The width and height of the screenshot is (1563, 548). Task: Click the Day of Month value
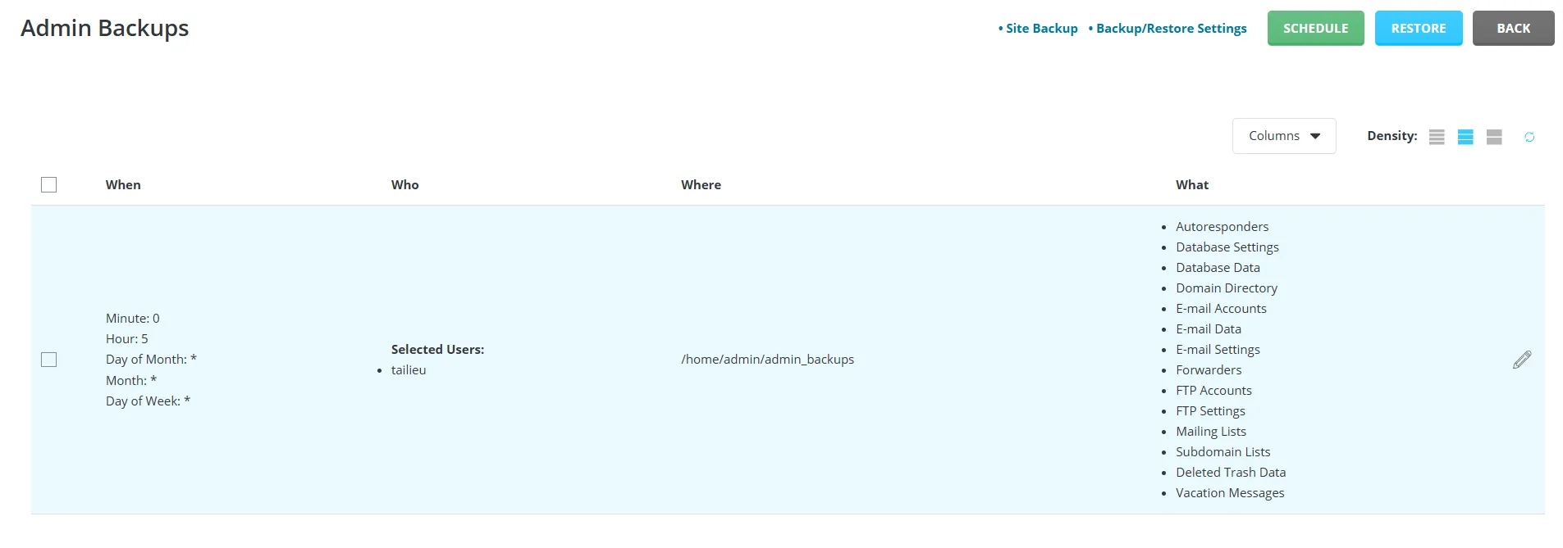tap(151, 360)
